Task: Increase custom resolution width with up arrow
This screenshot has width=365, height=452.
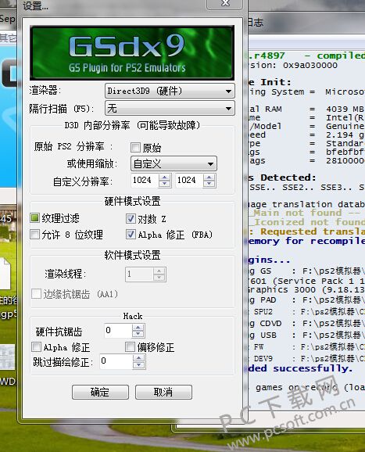Action: pos(165,178)
